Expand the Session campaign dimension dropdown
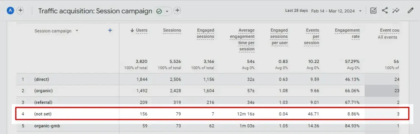 click(x=77, y=31)
